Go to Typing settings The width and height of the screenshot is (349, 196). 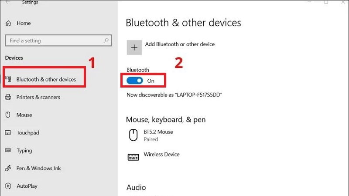(x=24, y=151)
